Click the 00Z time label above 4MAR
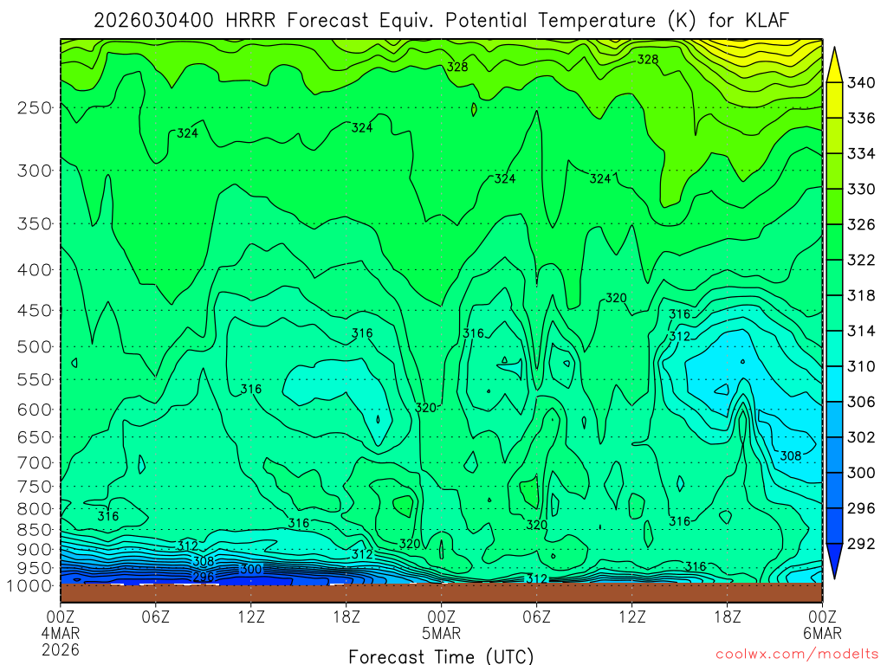Viewport: 887px width, 665px height. (61, 616)
